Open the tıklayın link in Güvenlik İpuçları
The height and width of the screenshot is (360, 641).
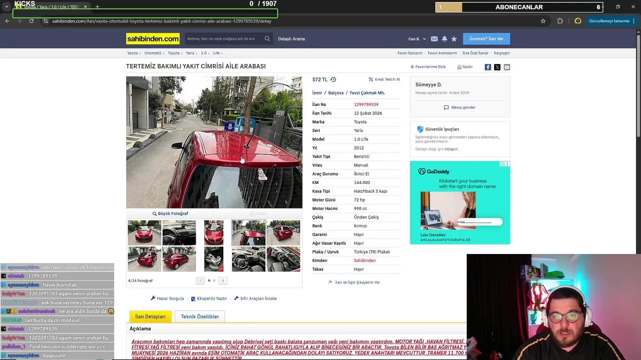click(451, 149)
